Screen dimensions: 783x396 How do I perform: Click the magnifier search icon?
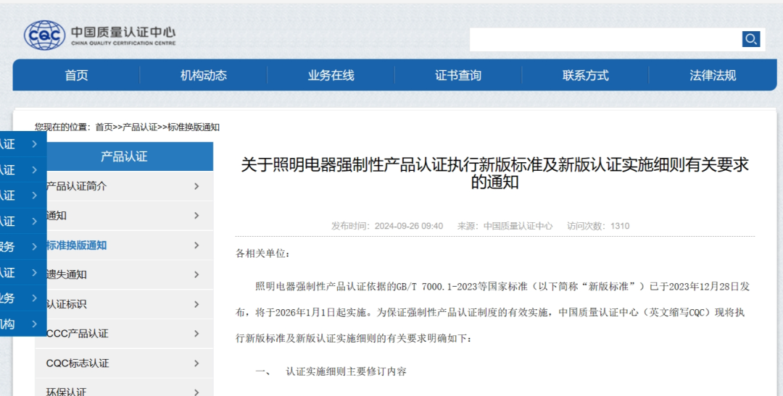(750, 39)
